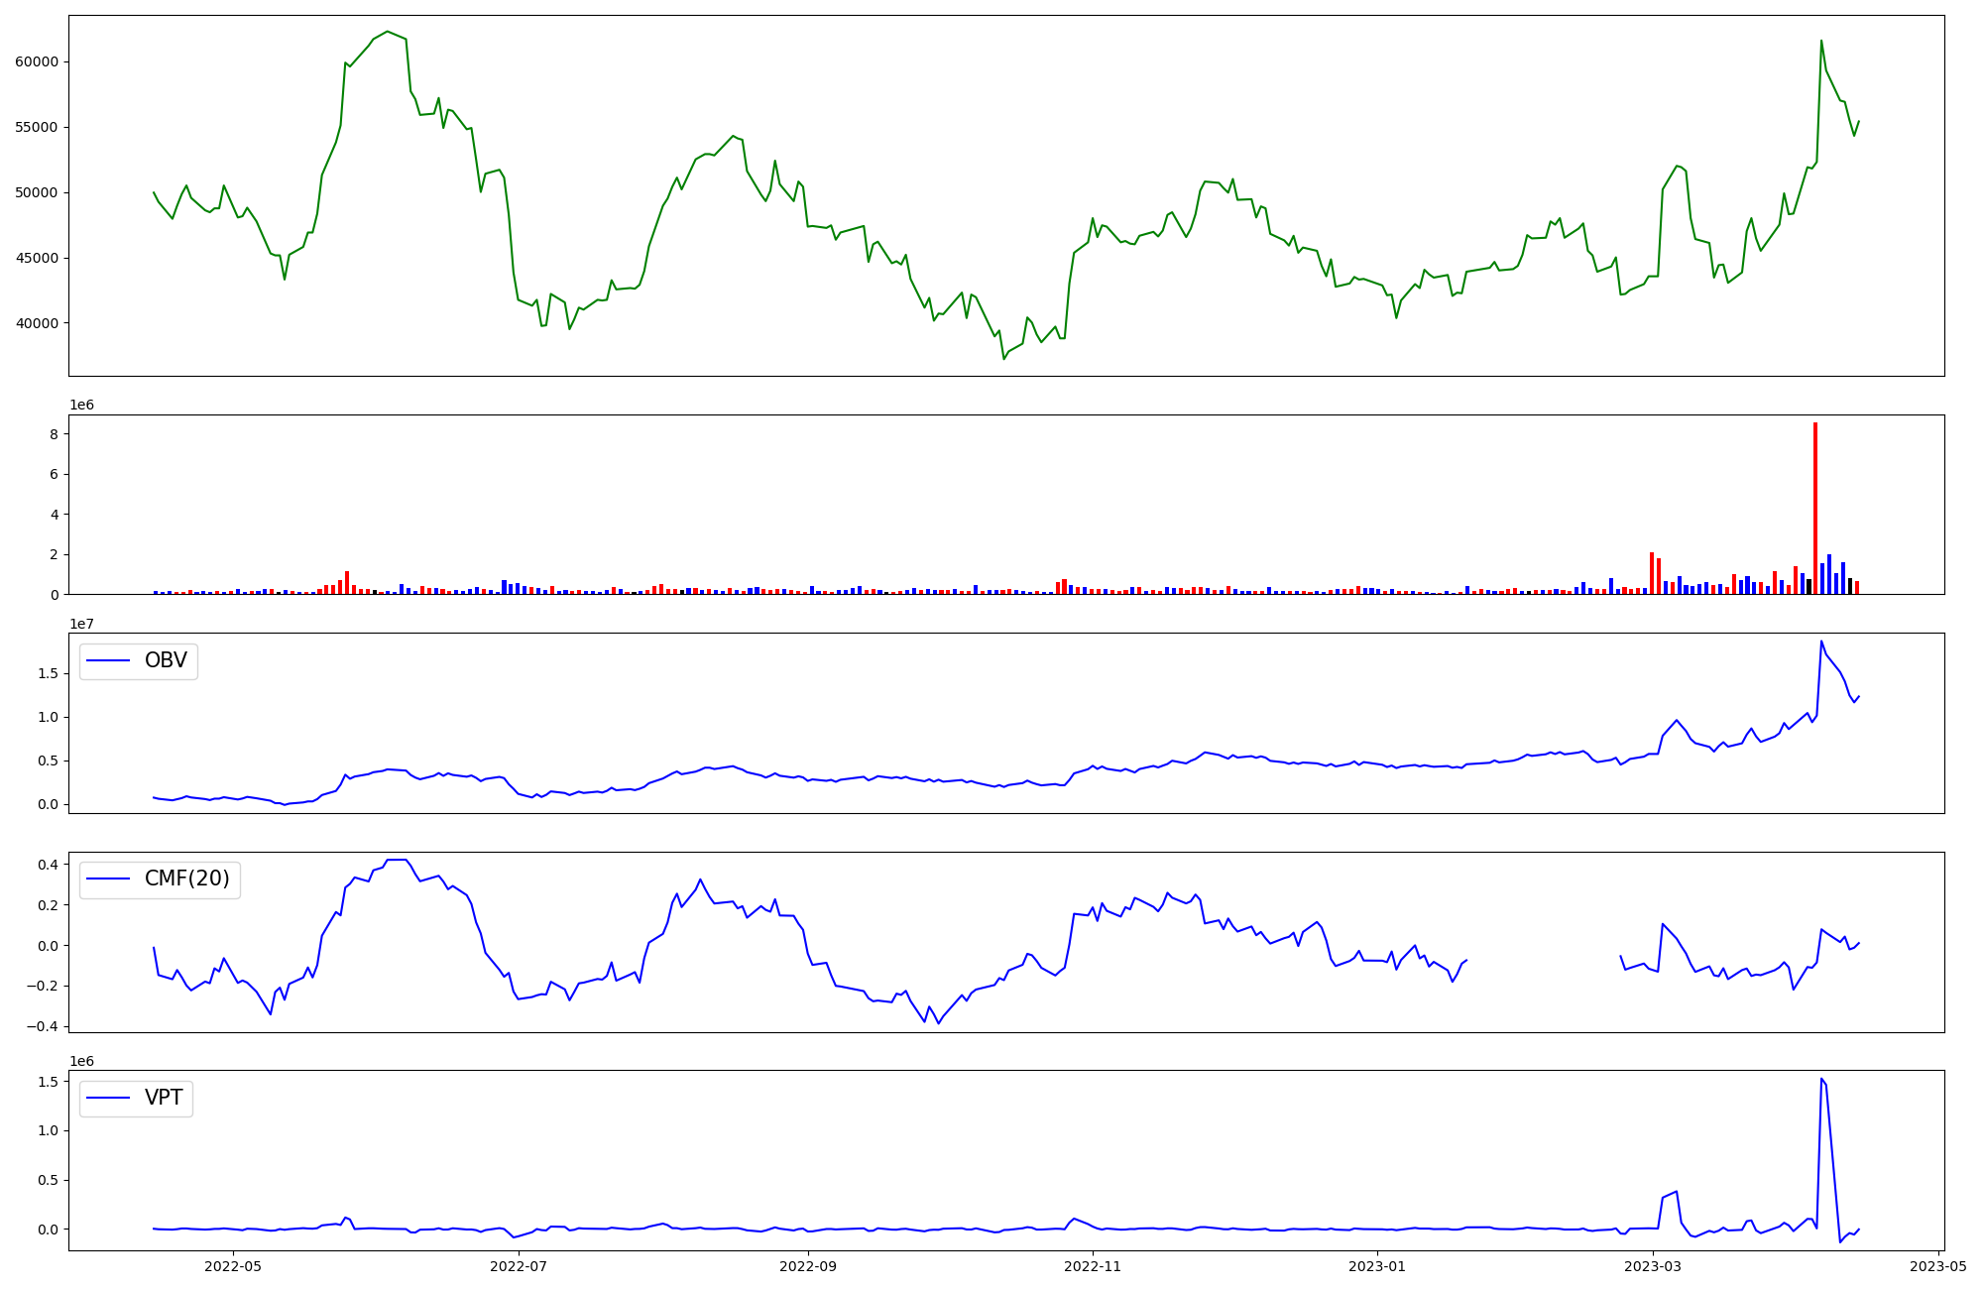
Task: Click the CMF(20) legend label
Action: 186,879
